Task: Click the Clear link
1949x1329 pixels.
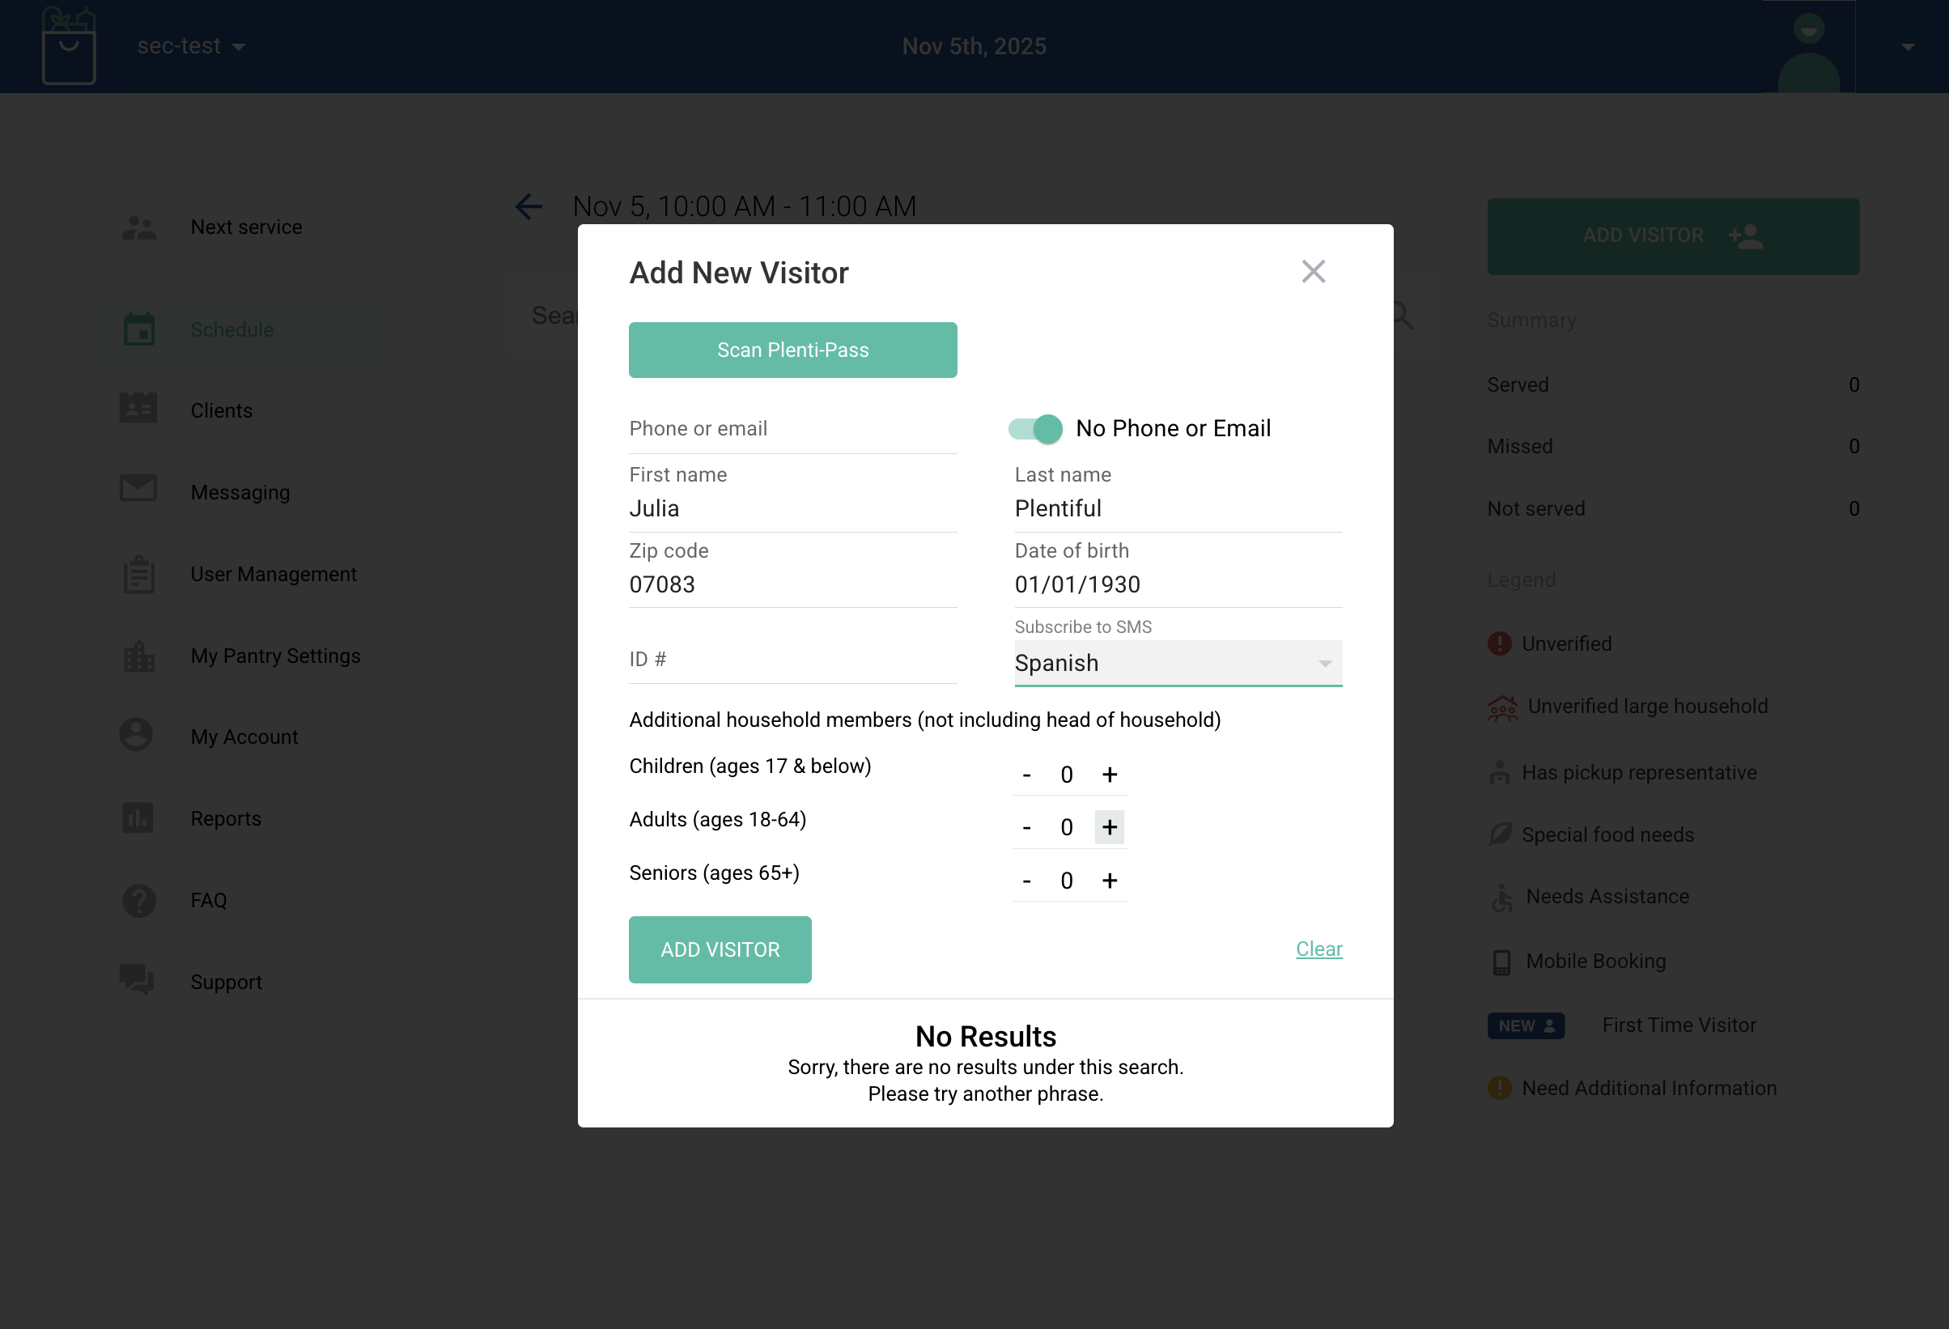Action: point(1319,949)
